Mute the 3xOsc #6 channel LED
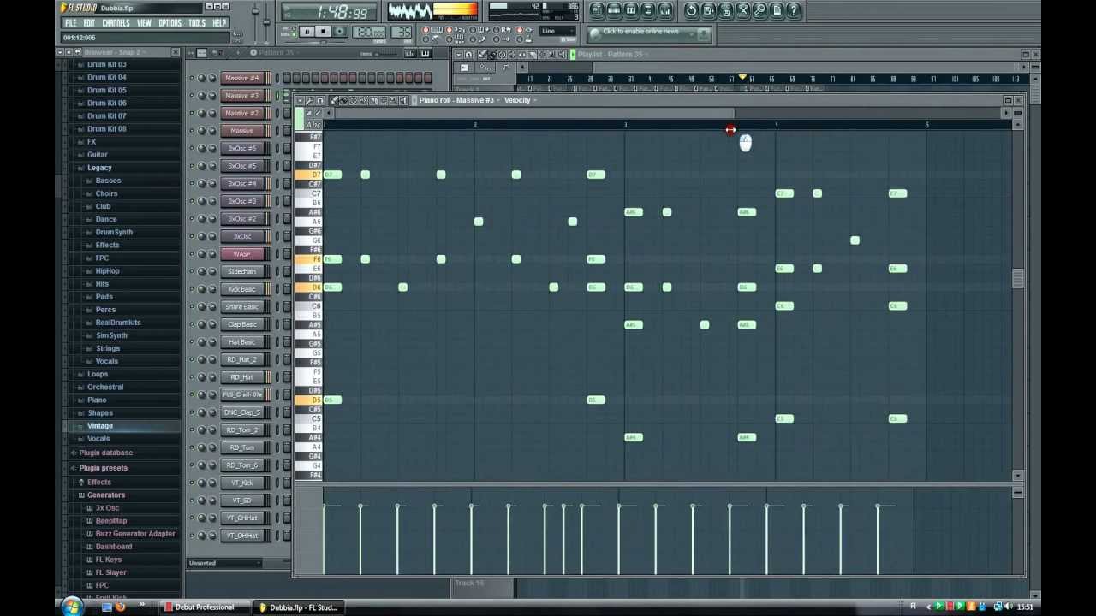1096x616 pixels. (x=192, y=148)
